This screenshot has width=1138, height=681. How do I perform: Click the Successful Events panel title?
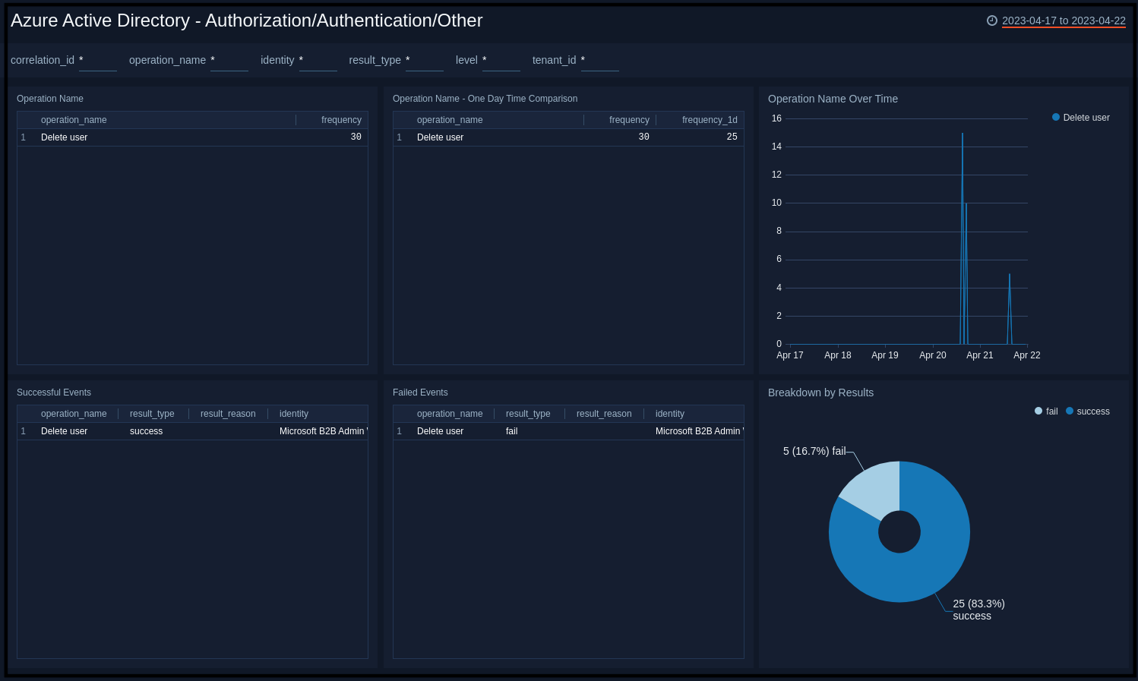54,393
